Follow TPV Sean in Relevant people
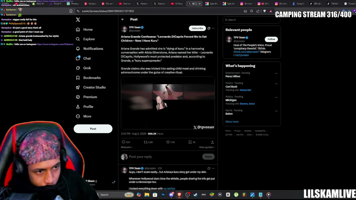The image size is (356, 200). [271, 39]
